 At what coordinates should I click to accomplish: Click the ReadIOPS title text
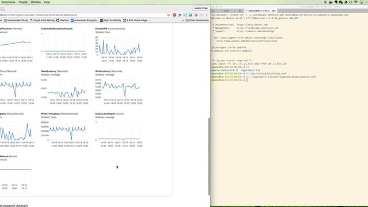pos(101,29)
